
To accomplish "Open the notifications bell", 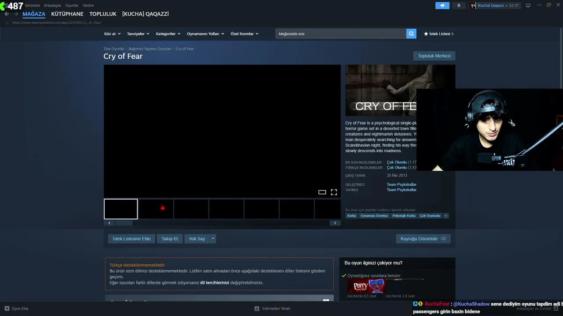I will click(x=459, y=5).
